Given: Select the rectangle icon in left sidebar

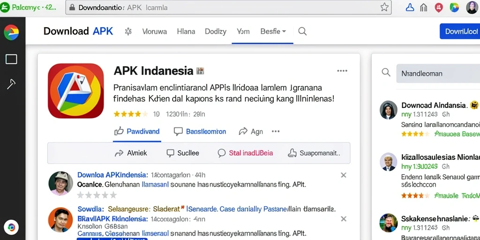Looking at the screenshot, I should [x=11, y=59].
